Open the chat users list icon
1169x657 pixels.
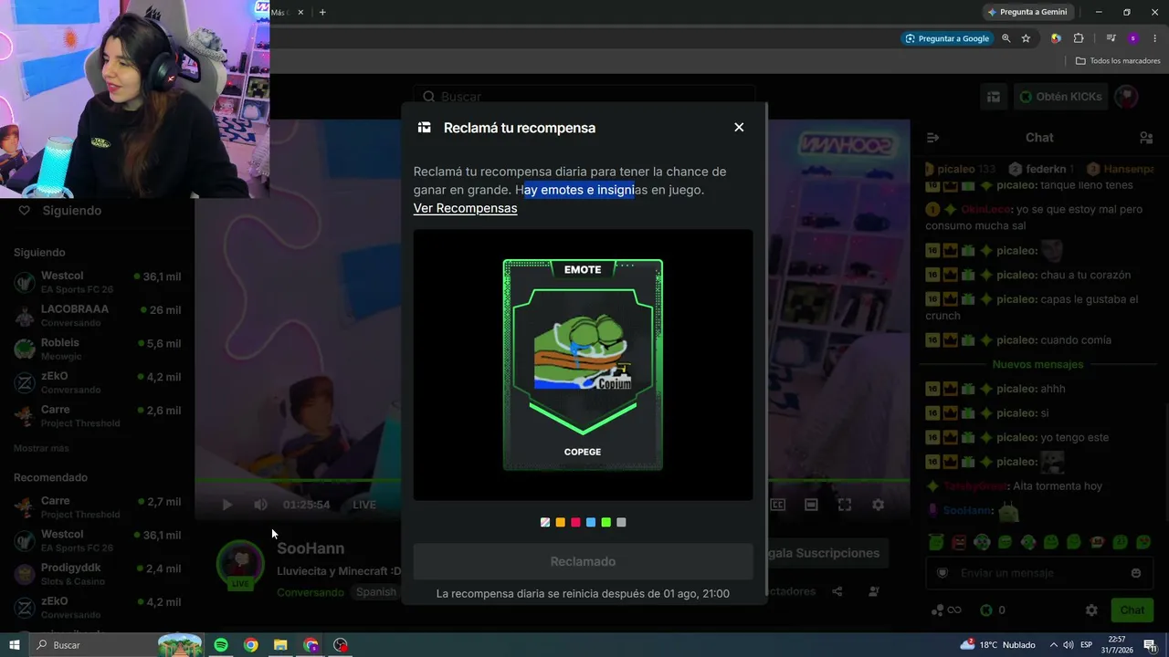pyautogui.click(x=1146, y=138)
